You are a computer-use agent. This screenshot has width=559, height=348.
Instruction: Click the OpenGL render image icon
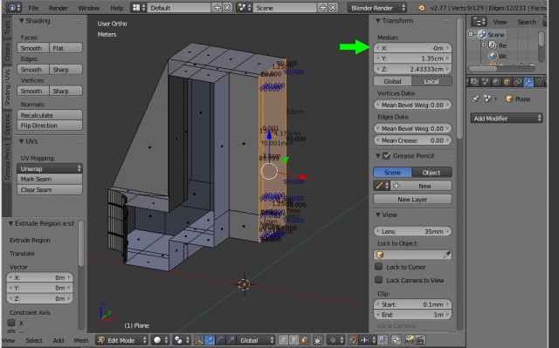(410, 340)
